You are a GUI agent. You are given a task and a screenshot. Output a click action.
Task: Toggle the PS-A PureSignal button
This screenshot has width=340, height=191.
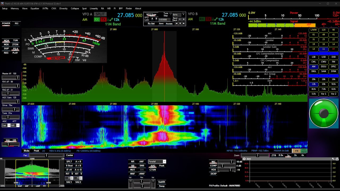click(16, 49)
